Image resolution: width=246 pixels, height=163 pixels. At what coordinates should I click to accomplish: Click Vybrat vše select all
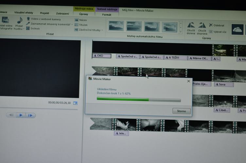pos(218,32)
